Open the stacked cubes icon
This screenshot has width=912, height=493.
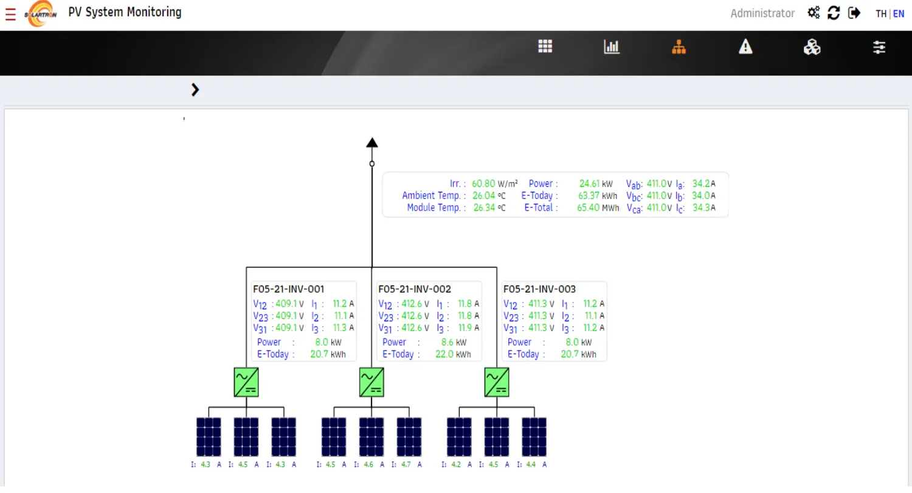coord(812,47)
